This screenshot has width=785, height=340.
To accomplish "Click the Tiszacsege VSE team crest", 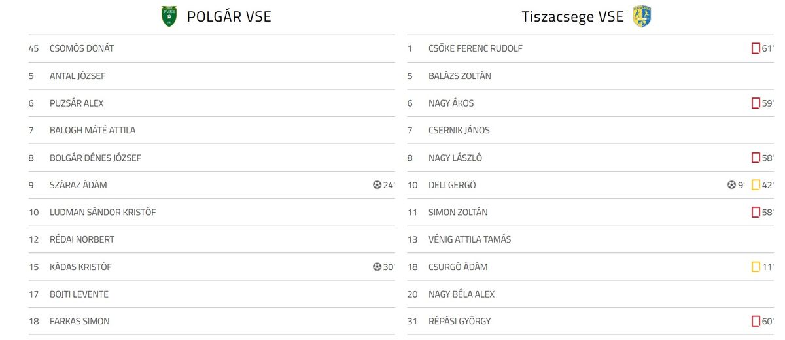I will point(642,16).
